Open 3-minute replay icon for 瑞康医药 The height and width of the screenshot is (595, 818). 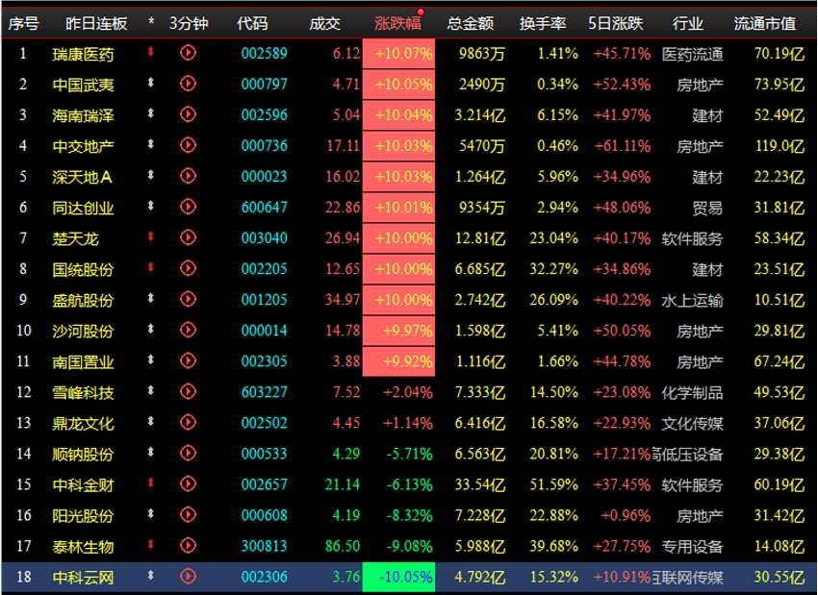coord(188,53)
